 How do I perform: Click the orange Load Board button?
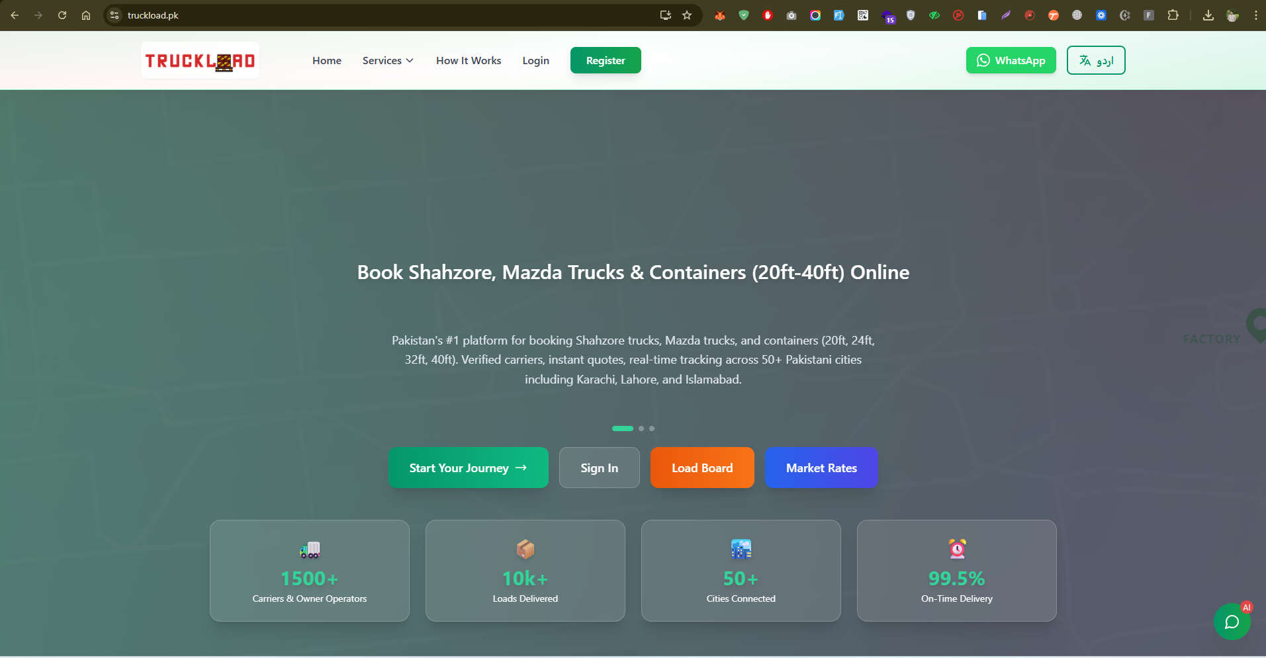(702, 468)
